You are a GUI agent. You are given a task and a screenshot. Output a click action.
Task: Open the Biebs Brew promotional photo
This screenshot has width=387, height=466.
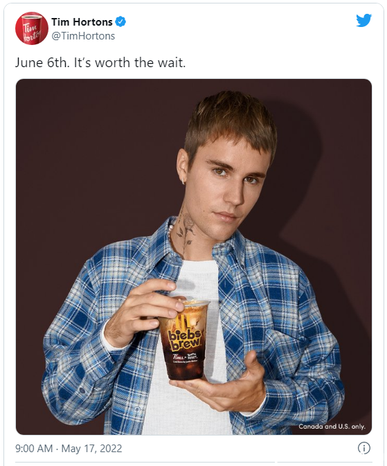[x=194, y=257]
